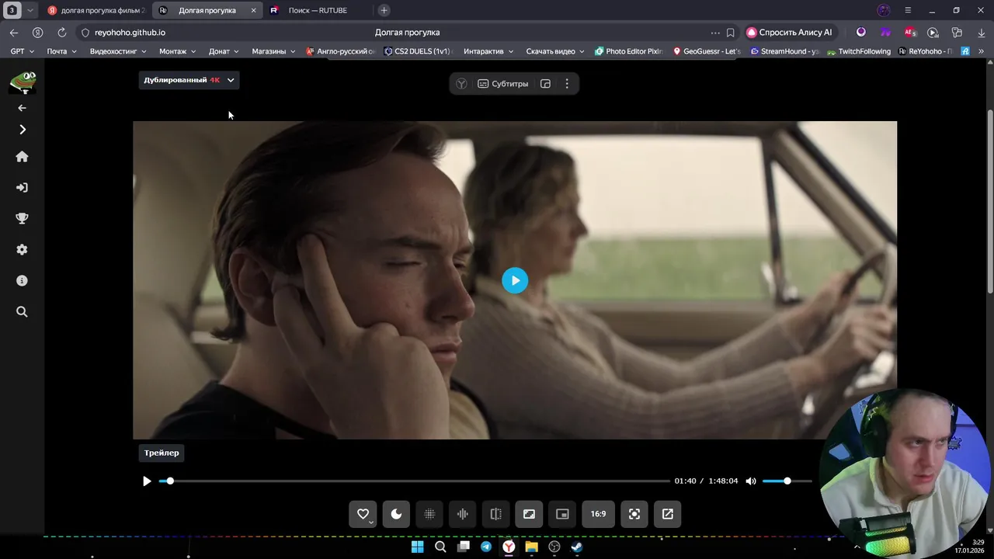Open the sidebar search magnifier
This screenshot has width=994, height=559.
click(x=22, y=312)
